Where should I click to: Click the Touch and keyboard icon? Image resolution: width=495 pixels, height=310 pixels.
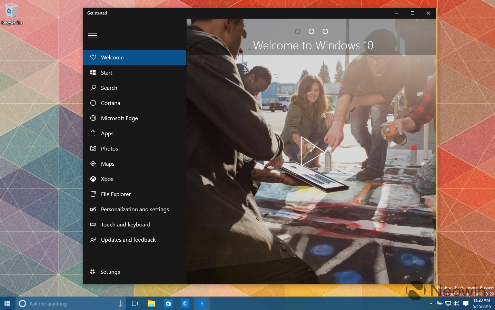tap(93, 224)
